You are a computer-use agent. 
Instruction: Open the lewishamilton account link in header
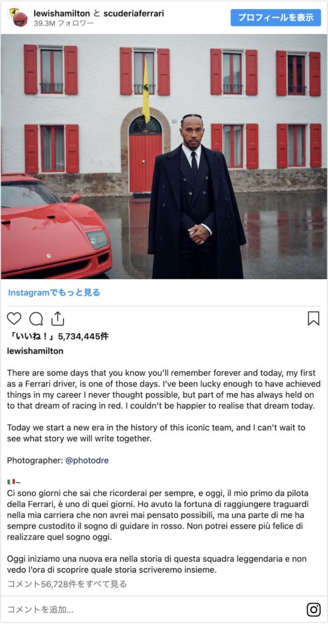62,13
